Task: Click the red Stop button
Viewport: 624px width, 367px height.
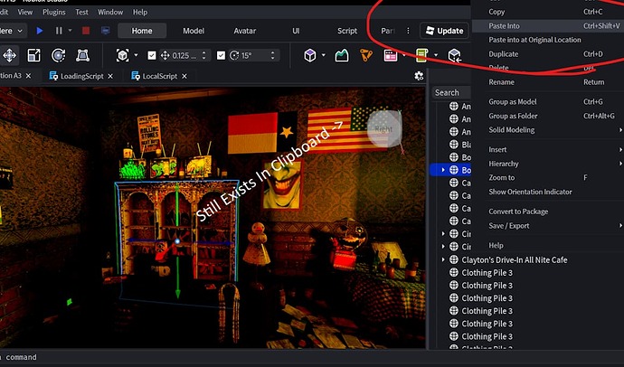Action: 86,31
